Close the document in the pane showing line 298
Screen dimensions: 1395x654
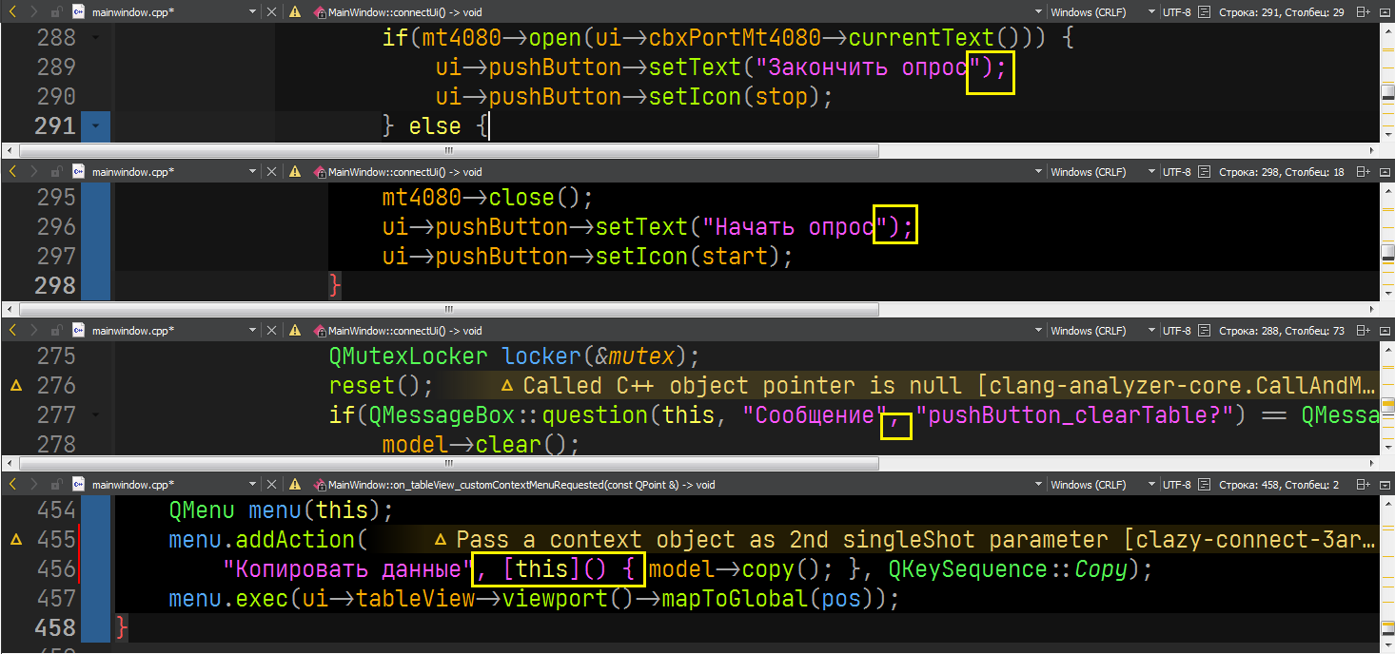pyautogui.click(x=271, y=172)
